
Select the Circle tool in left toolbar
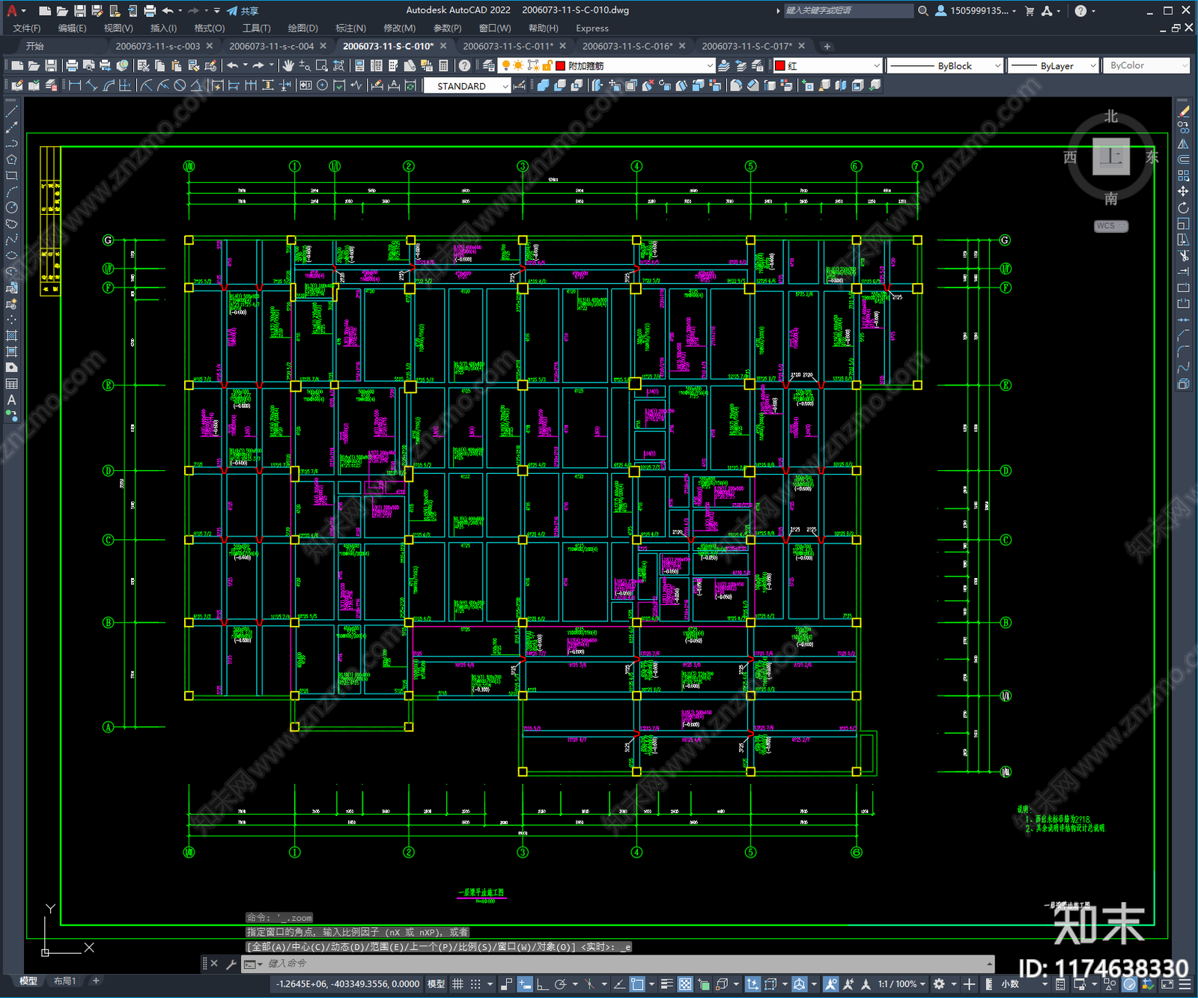(11, 207)
